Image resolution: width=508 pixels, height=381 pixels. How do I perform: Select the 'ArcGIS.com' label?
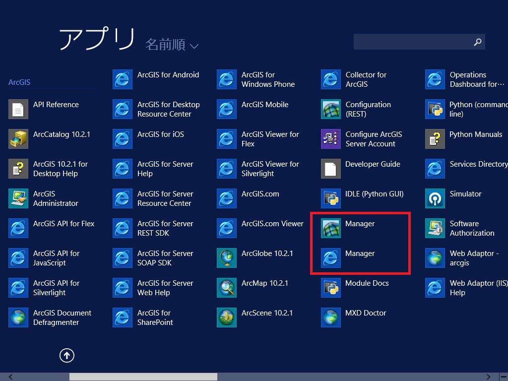(260, 194)
